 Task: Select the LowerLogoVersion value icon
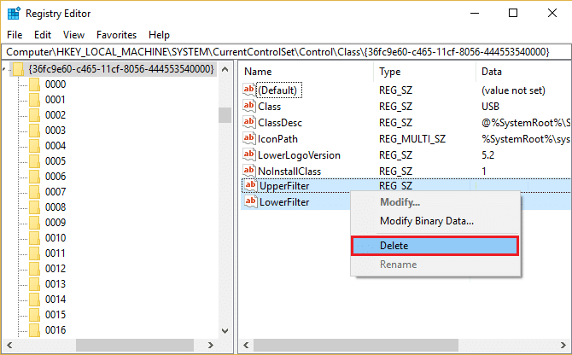[250, 154]
